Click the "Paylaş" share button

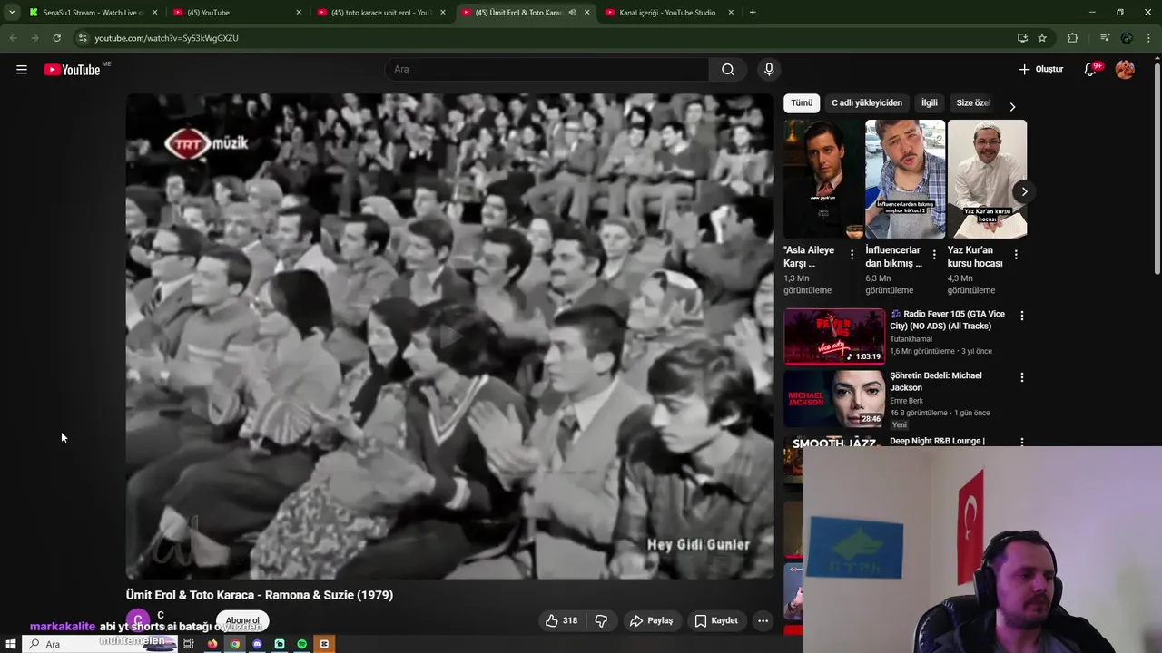[x=651, y=621]
